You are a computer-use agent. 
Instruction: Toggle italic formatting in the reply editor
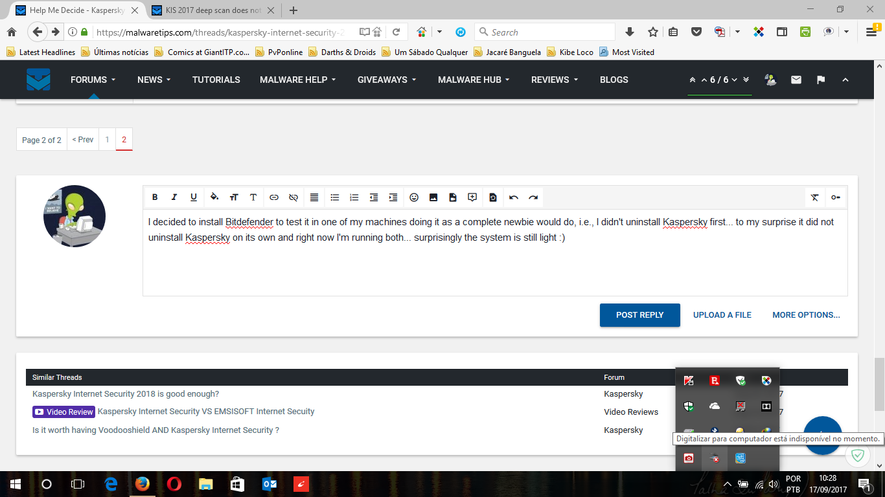coord(174,197)
